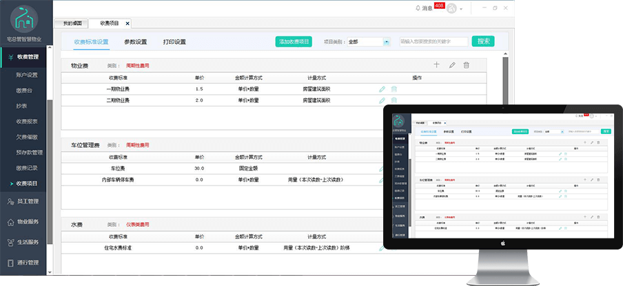Expand 员工管理 in the sidebar
623x286 pixels.
[x=23, y=201]
